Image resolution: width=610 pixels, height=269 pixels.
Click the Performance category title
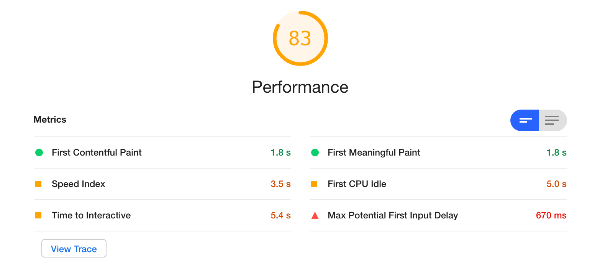tap(300, 87)
